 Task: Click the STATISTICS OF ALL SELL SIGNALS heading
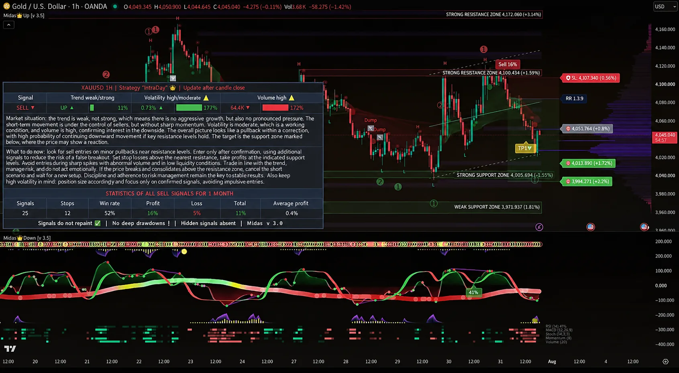click(169, 194)
